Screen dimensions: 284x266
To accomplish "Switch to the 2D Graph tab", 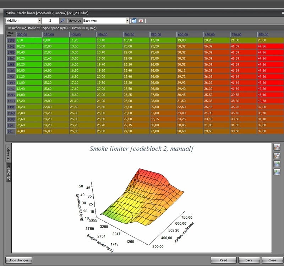I will [9, 173].
